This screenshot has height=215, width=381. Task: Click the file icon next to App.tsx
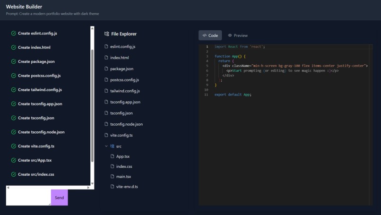pos(112,156)
